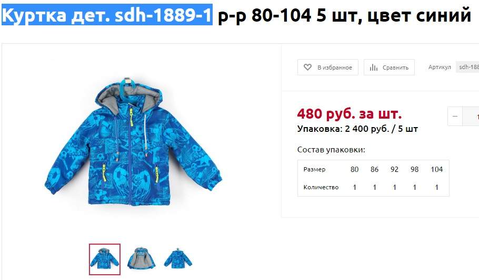The width and height of the screenshot is (479, 280).
Task: Select the open jacket lining thumbnail
Action: pos(141,259)
